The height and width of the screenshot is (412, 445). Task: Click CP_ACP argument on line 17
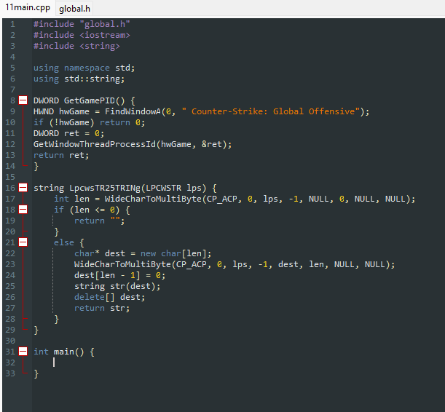point(221,199)
